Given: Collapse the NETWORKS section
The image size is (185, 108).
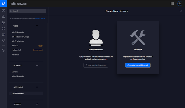Looking at the screenshot, I should pos(37,87).
